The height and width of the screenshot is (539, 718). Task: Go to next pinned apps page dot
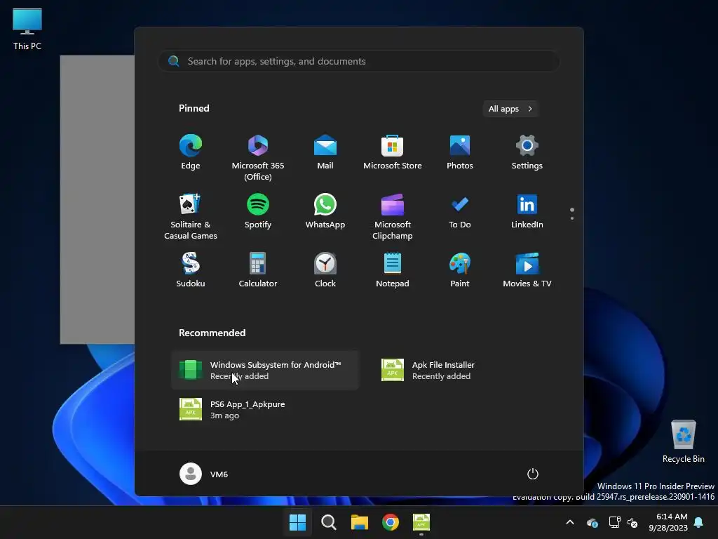572,218
